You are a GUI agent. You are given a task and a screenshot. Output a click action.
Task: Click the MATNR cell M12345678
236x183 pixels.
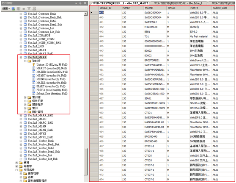[155, 27]
